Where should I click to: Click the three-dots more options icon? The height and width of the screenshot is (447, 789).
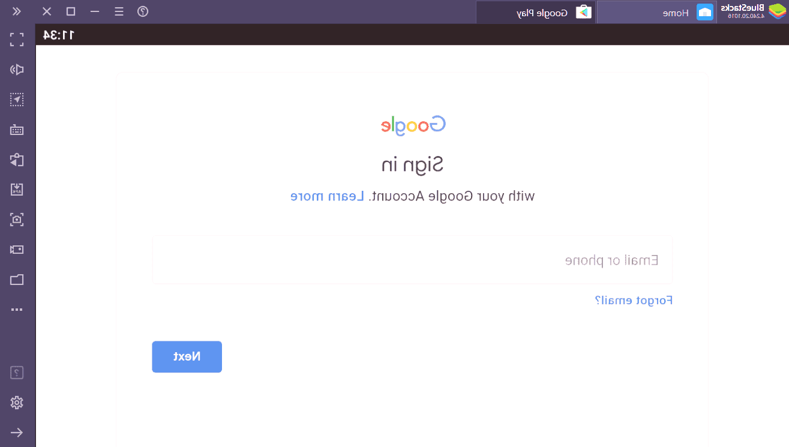17,310
